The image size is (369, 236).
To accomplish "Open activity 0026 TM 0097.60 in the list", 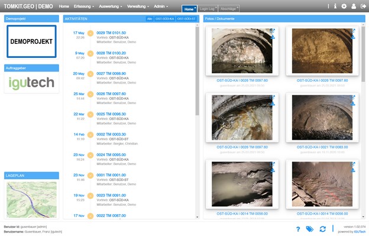I will (x=111, y=94).
